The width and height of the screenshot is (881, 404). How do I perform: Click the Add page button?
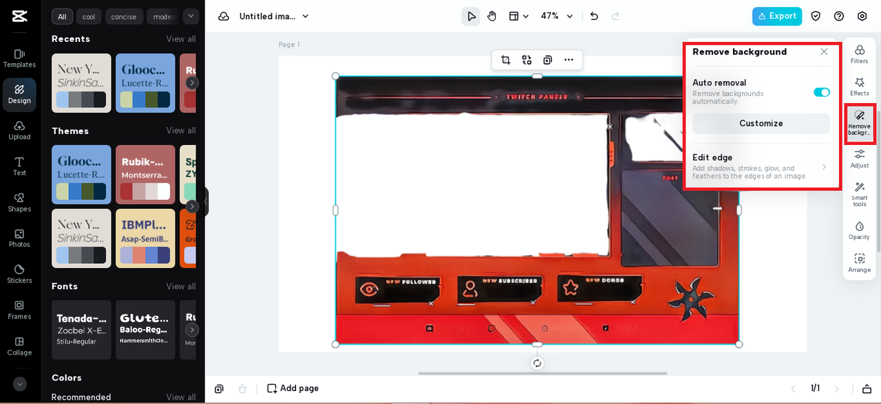click(293, 388)
